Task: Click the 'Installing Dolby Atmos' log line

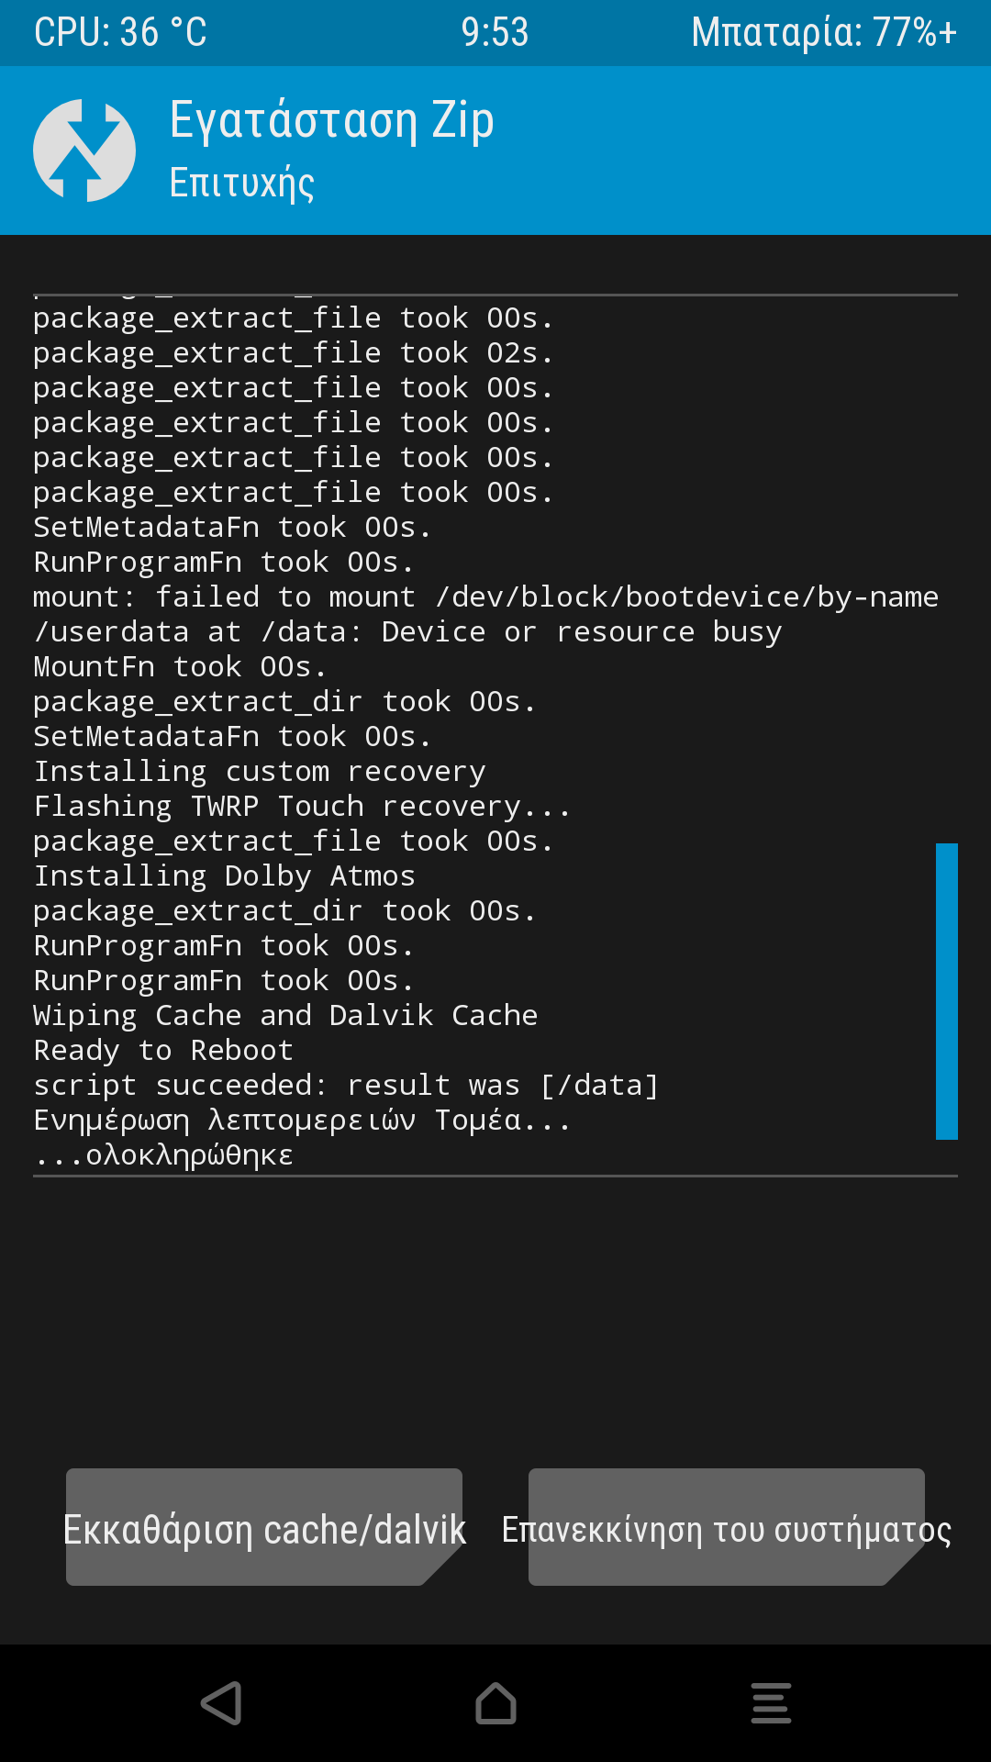Action: click(x=225, y=876)
